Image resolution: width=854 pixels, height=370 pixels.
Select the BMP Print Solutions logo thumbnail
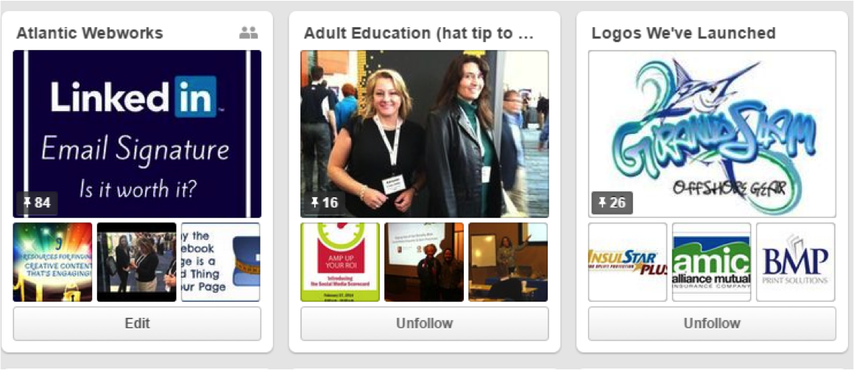point(795,262)
